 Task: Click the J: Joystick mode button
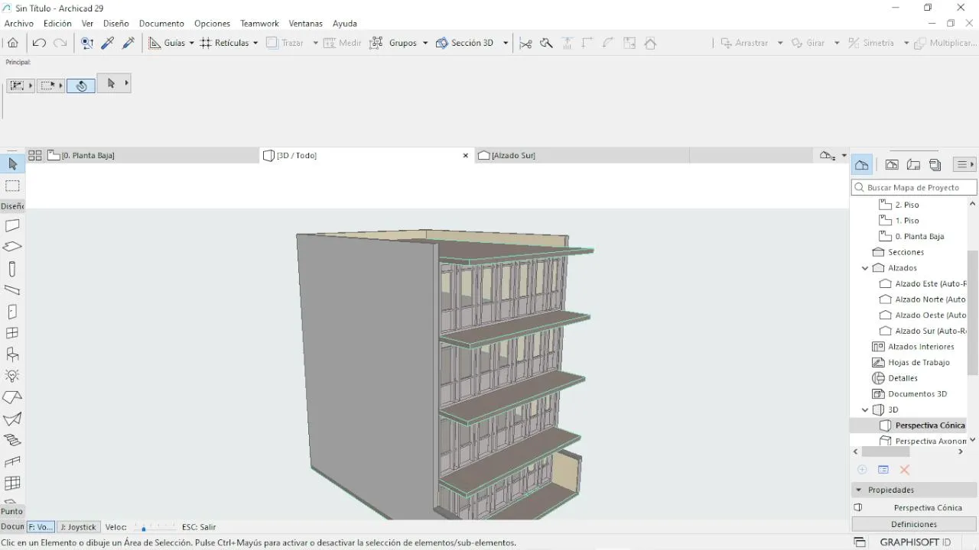click(x=79, y=527)
